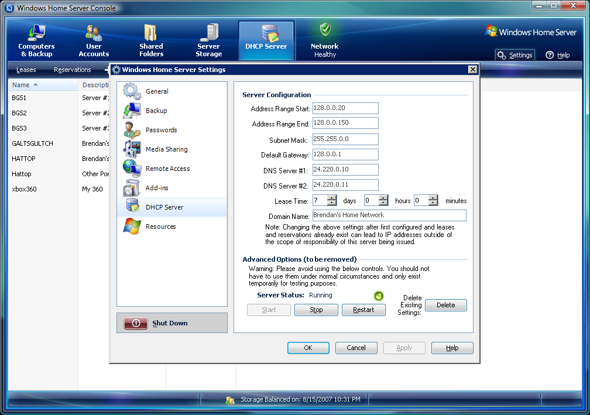This screenshot has height=415, width=590.
Task: Click the General gears icon in settings
Action: click(132, 91)
